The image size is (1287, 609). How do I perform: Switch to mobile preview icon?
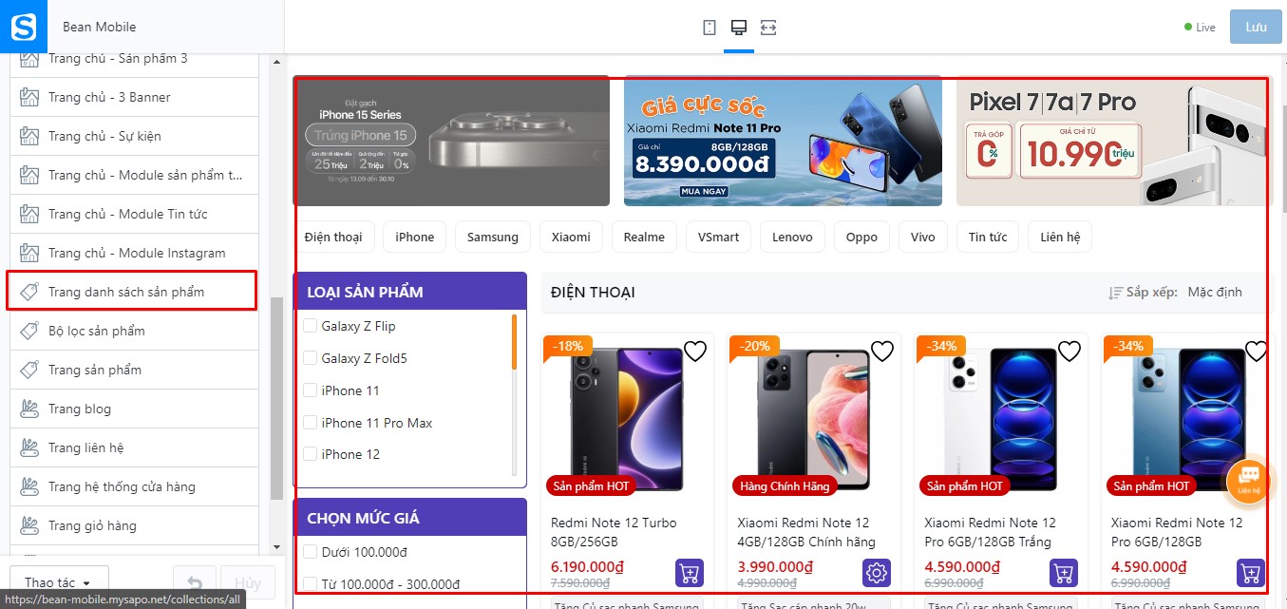tap(710, 28)
